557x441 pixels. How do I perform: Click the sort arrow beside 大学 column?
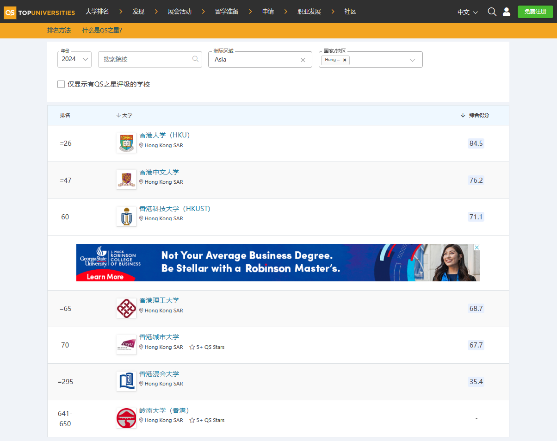(x=118, y=115)
